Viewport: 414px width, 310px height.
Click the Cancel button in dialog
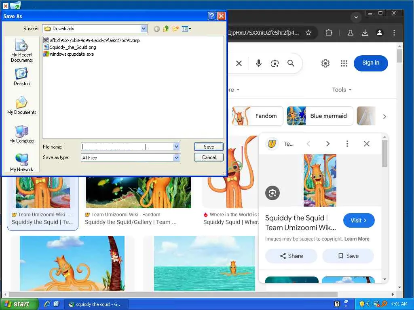pyautogui.click(x=209, y=157)
